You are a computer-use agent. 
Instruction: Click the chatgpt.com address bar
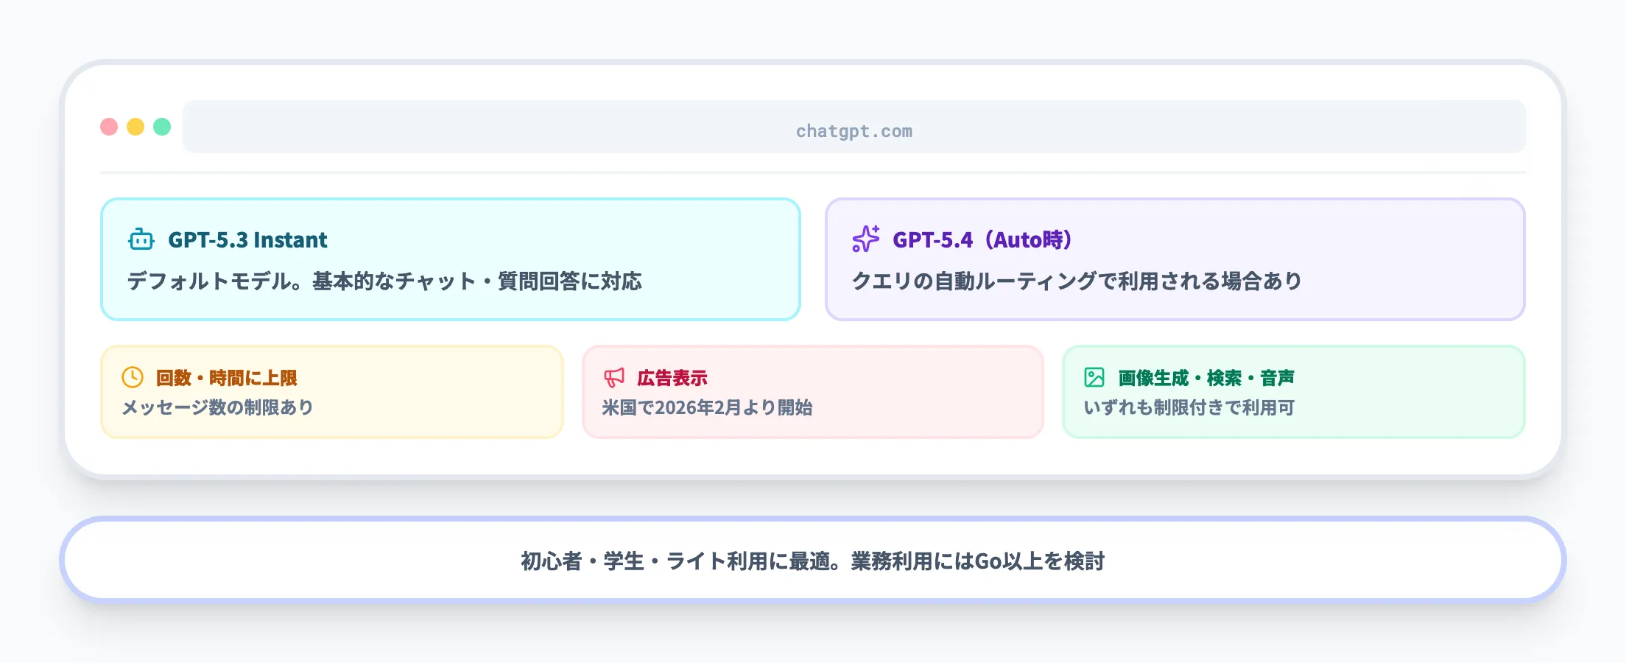pyautogui.click(x=854, y=130)
